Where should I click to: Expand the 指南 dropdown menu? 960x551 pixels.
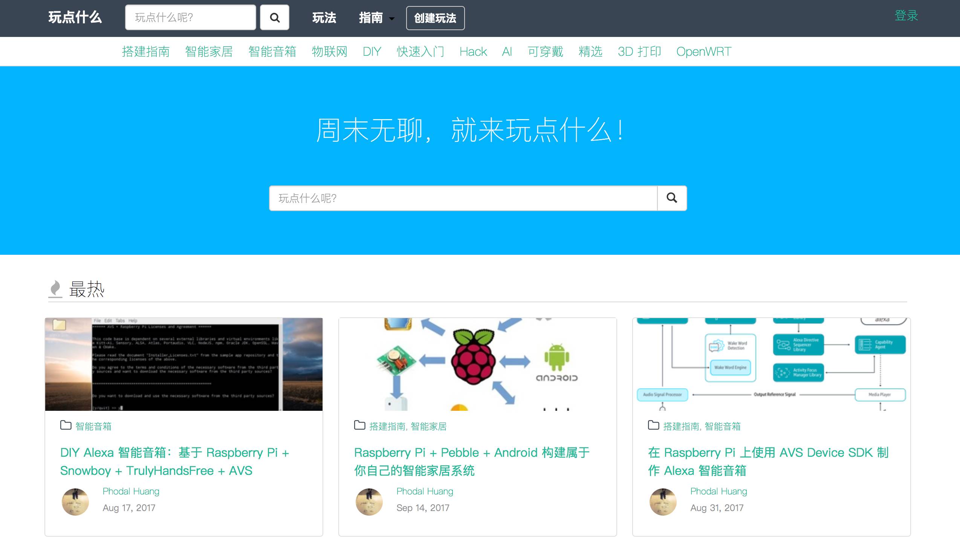376,18
